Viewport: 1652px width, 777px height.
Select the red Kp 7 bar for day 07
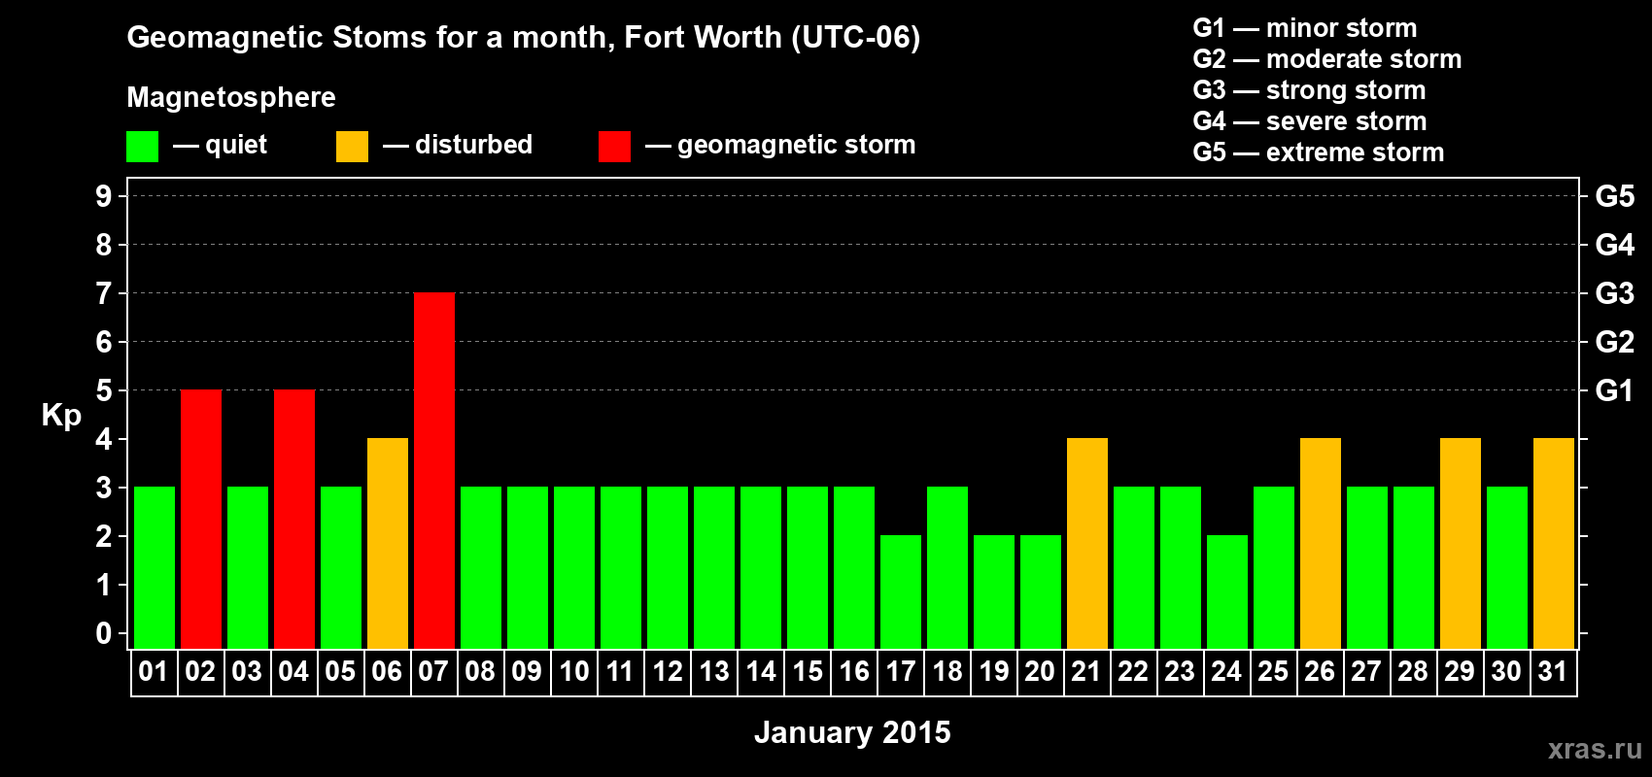pos(434,470)
